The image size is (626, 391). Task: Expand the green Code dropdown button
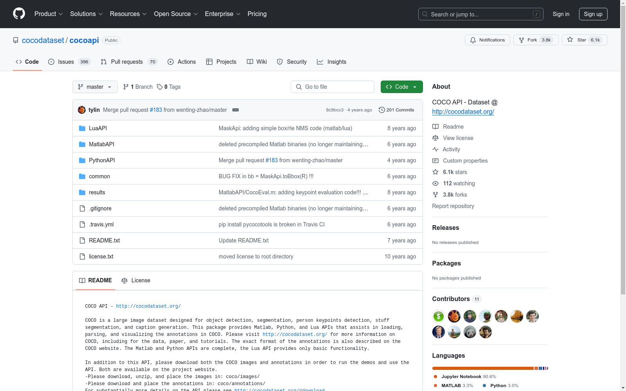(x=401, y=87)
